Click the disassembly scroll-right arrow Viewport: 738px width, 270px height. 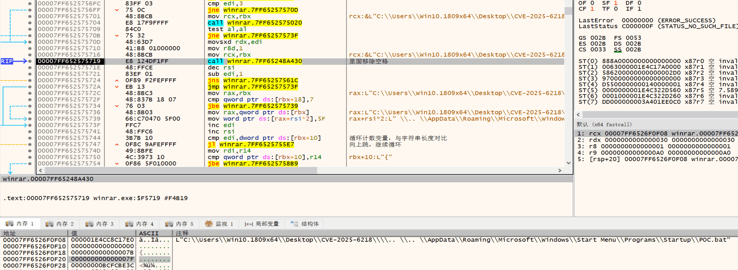coord(560,171)
